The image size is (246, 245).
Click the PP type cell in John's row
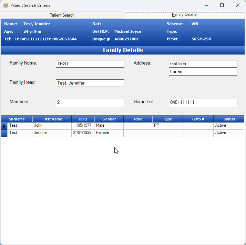pyautogui.click(x=167, y=126)
